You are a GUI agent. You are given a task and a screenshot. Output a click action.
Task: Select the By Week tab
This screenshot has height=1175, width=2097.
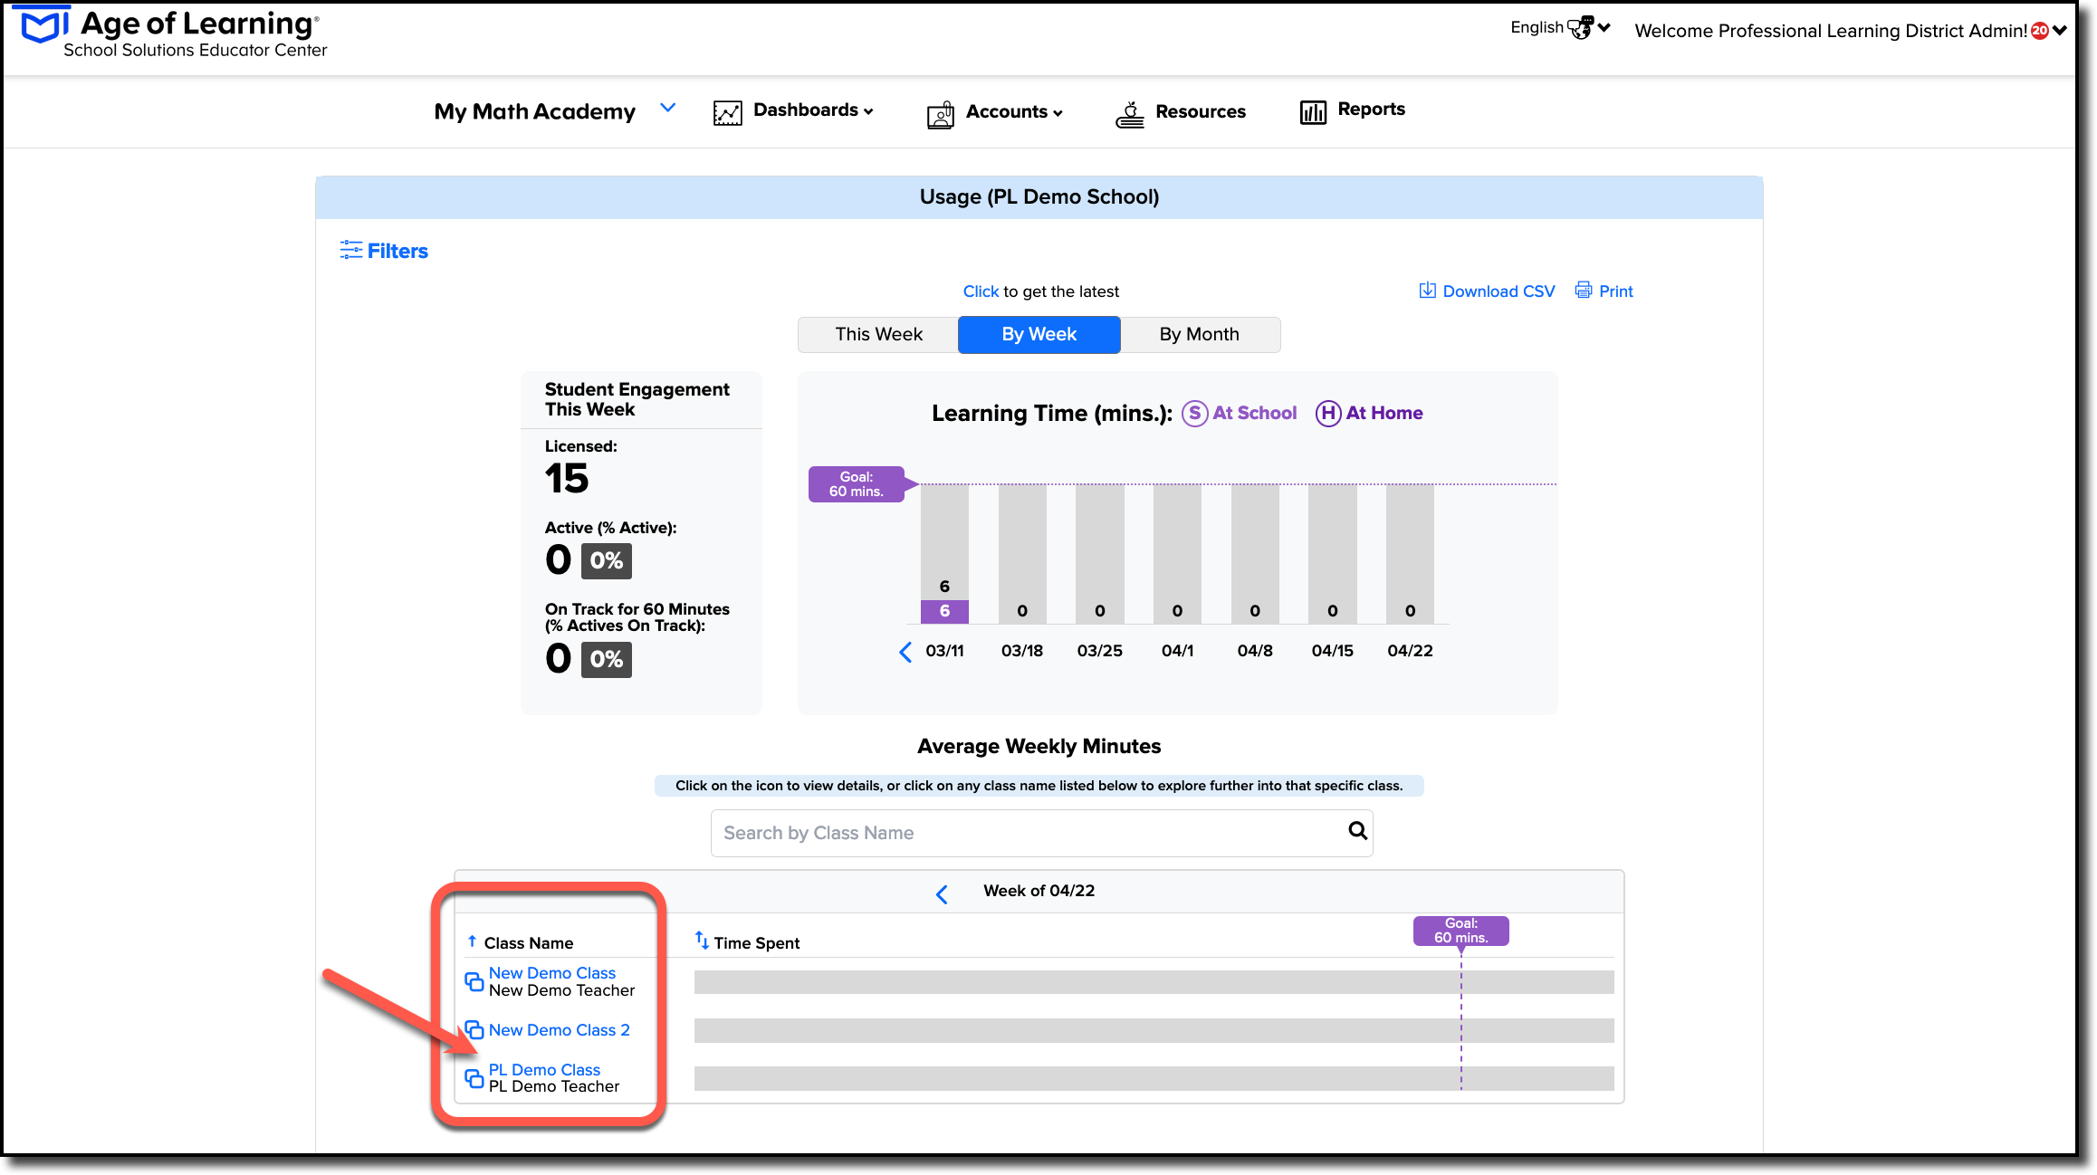pos(1039,335)
